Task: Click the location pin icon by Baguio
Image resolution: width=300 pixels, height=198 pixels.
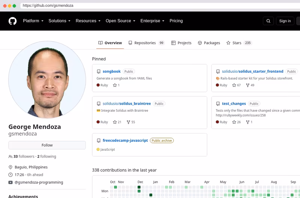Action: 10,167
